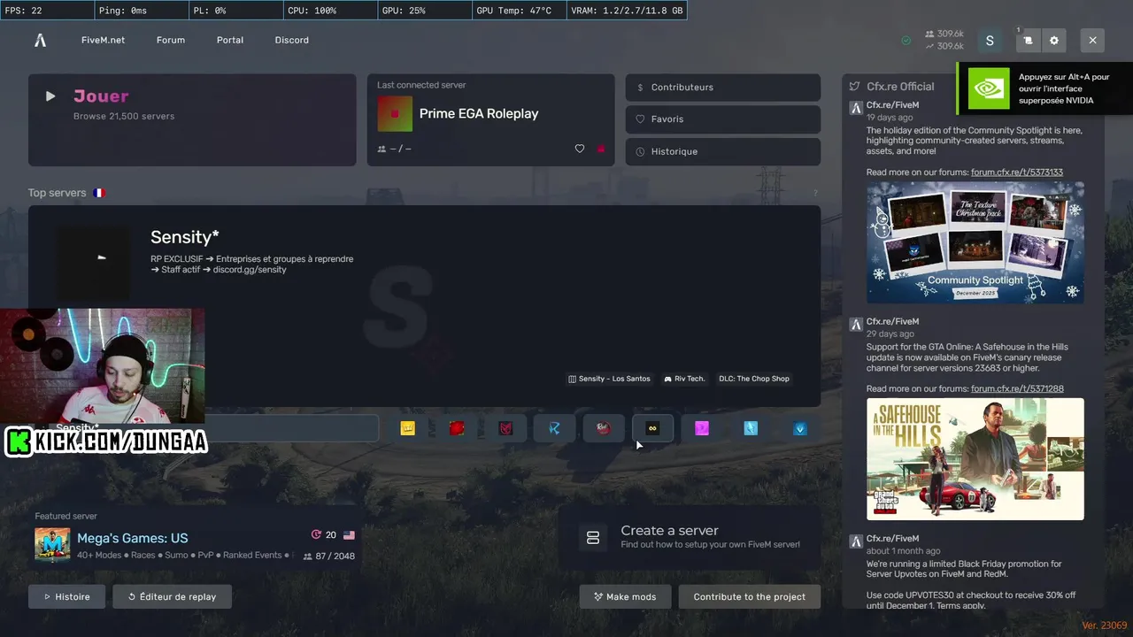Open the Discord link
Viewport: 1133px width, 637px height.
(x=292, y=40)
